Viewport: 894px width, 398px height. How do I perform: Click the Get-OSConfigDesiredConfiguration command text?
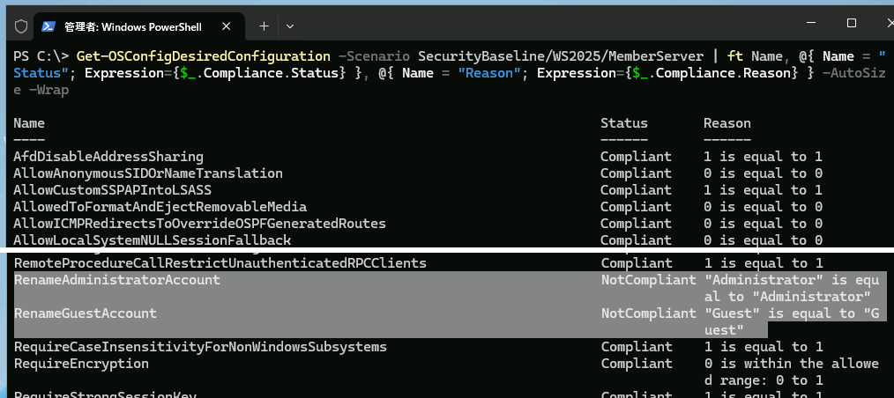coord(204,56)
